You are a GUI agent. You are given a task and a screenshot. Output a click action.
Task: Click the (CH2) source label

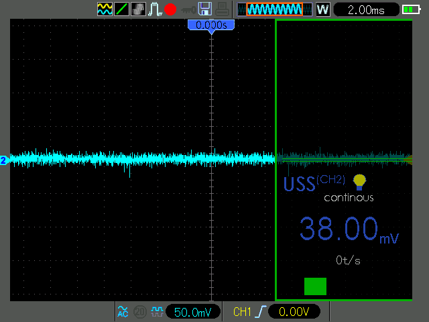[330, 180]
